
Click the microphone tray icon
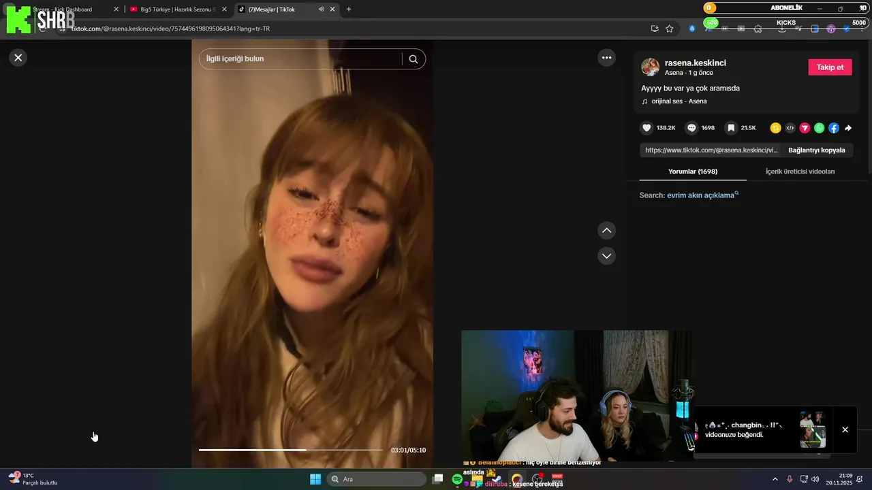[790, 479]
